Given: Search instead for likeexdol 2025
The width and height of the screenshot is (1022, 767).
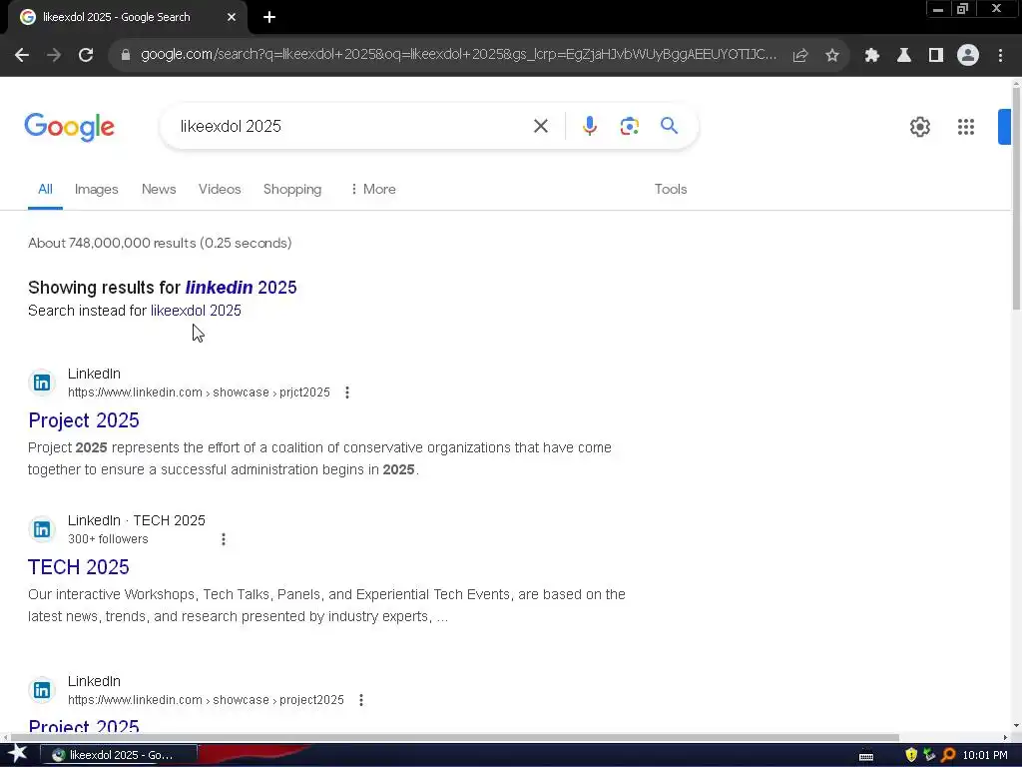Looking at the screenshot, I should (x=196, y=311).
